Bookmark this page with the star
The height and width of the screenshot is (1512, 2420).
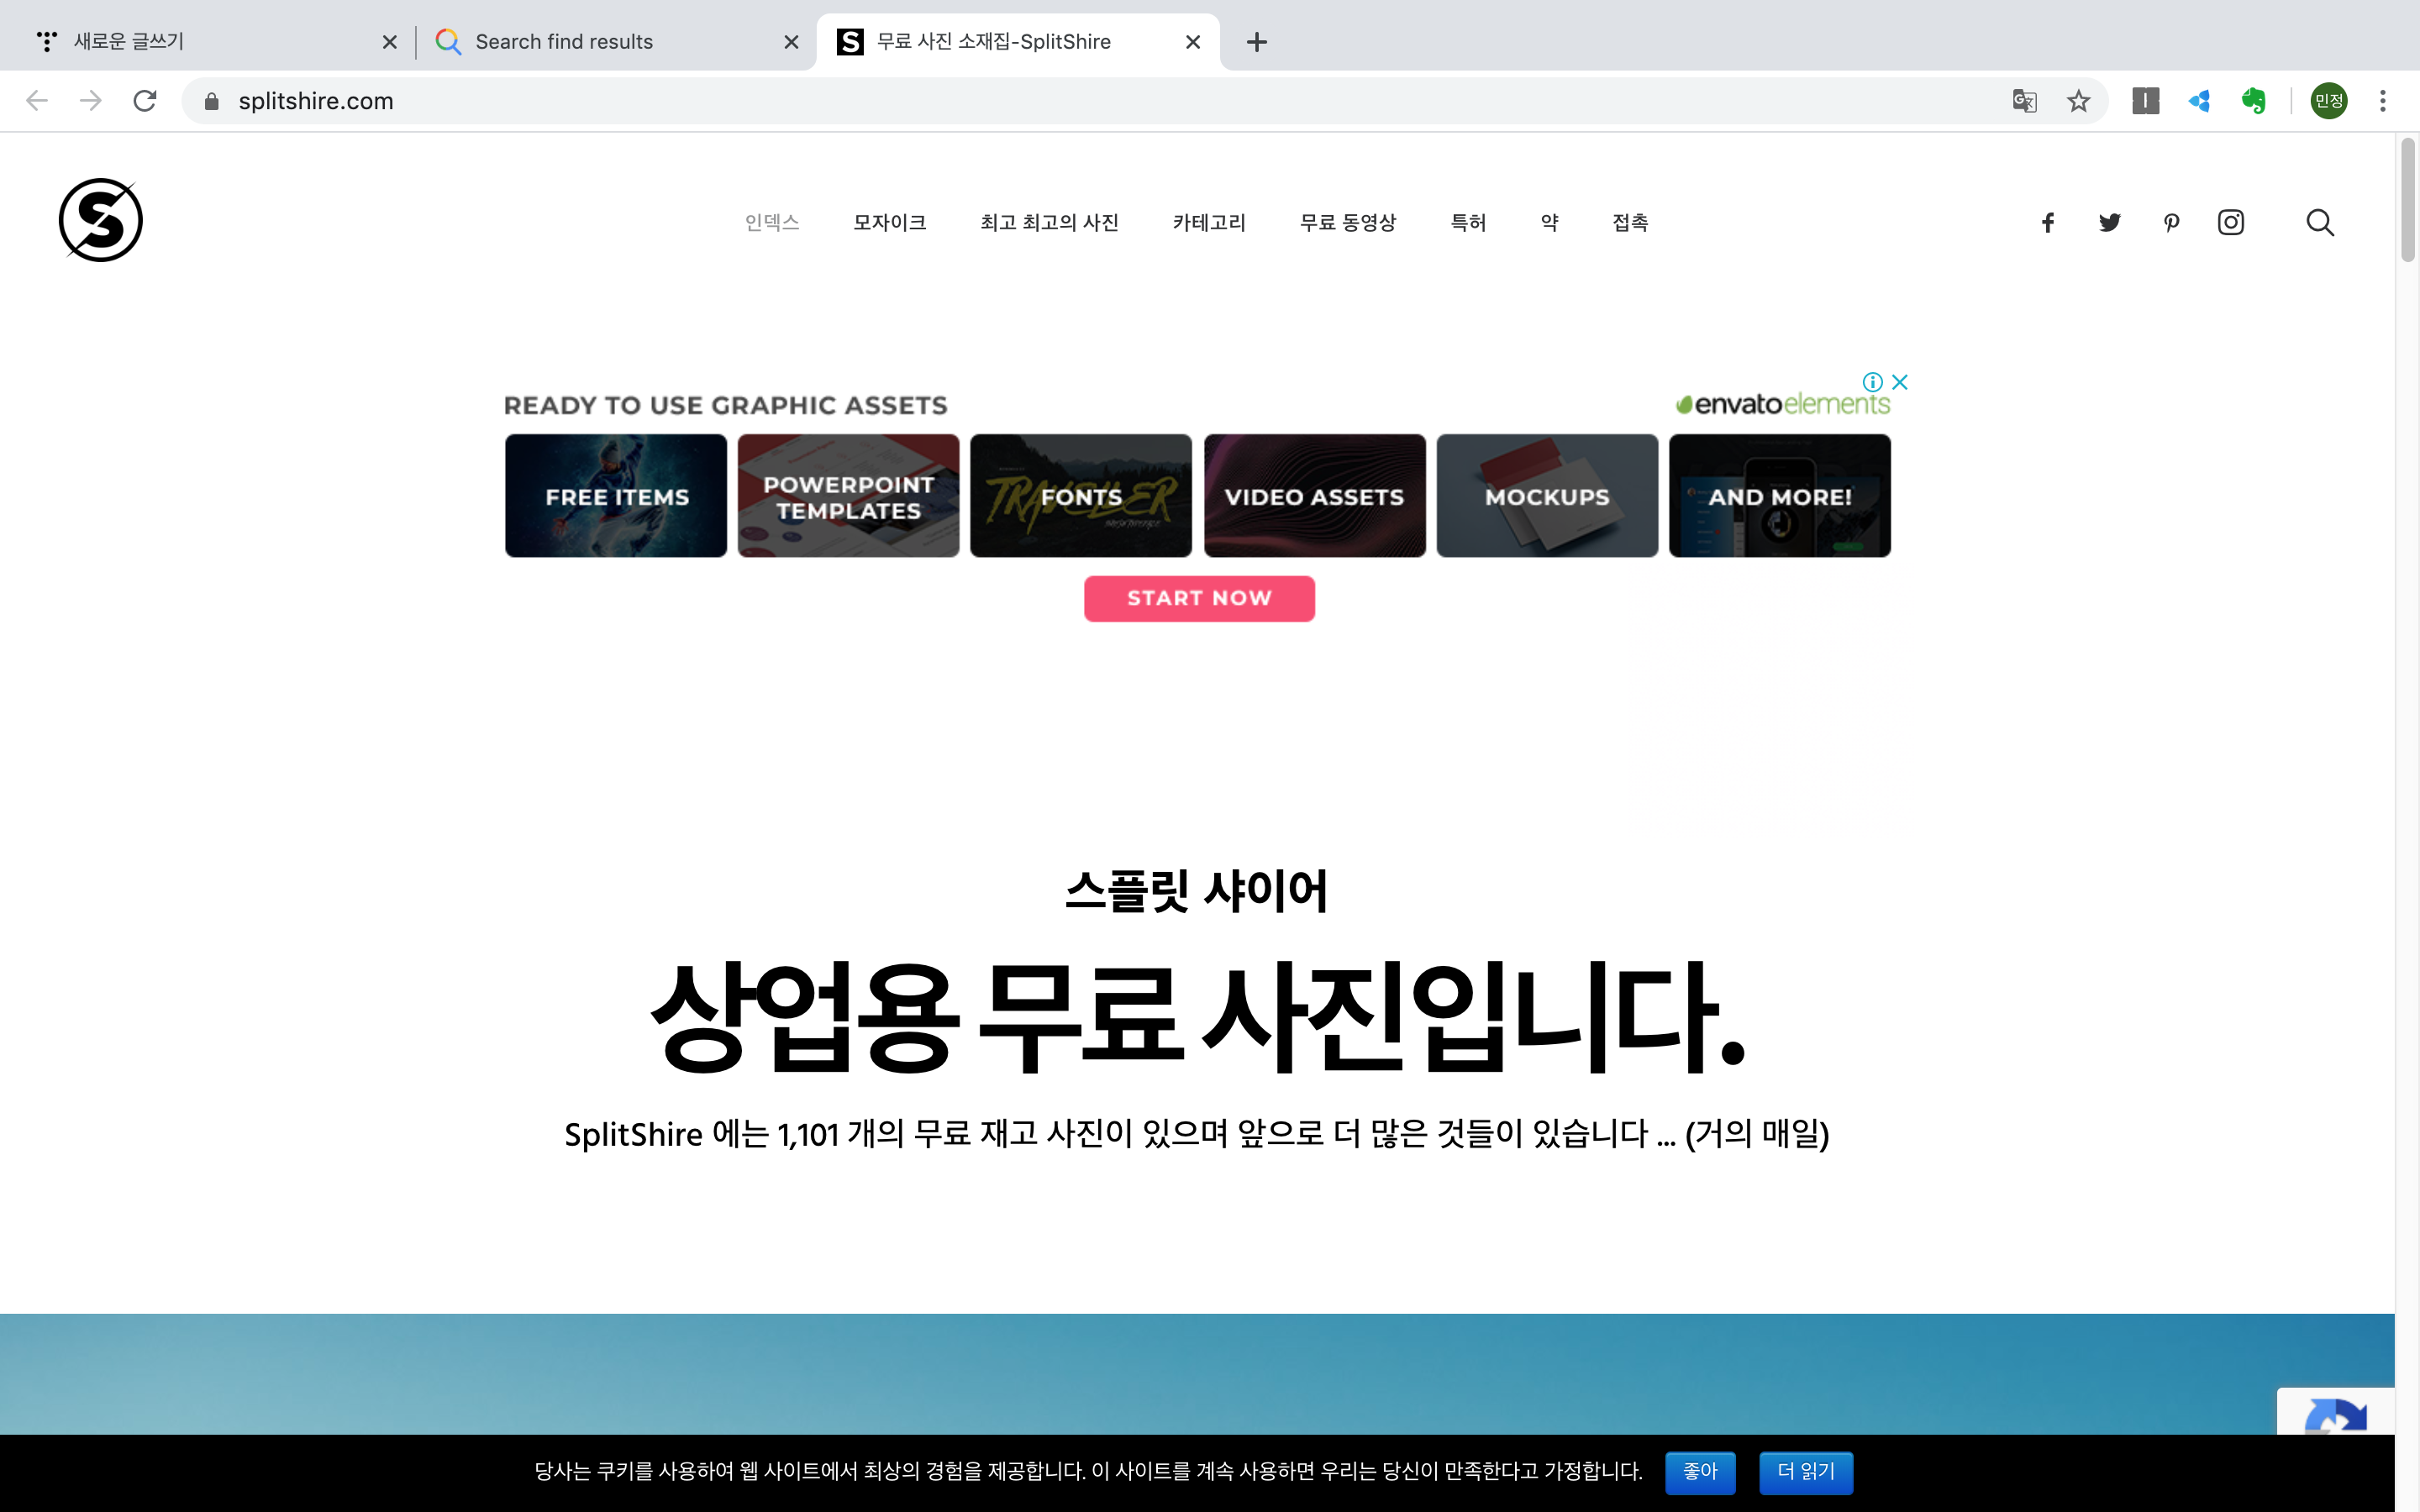coord(2079,101)
